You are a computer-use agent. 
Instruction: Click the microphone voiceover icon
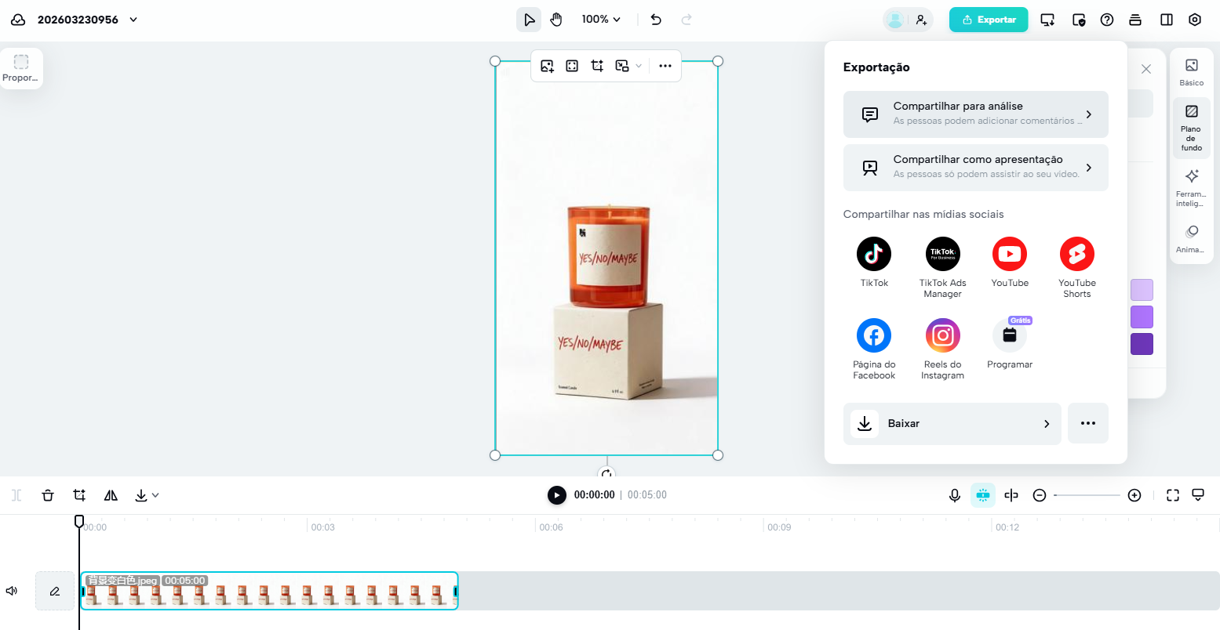click(955, 495)
